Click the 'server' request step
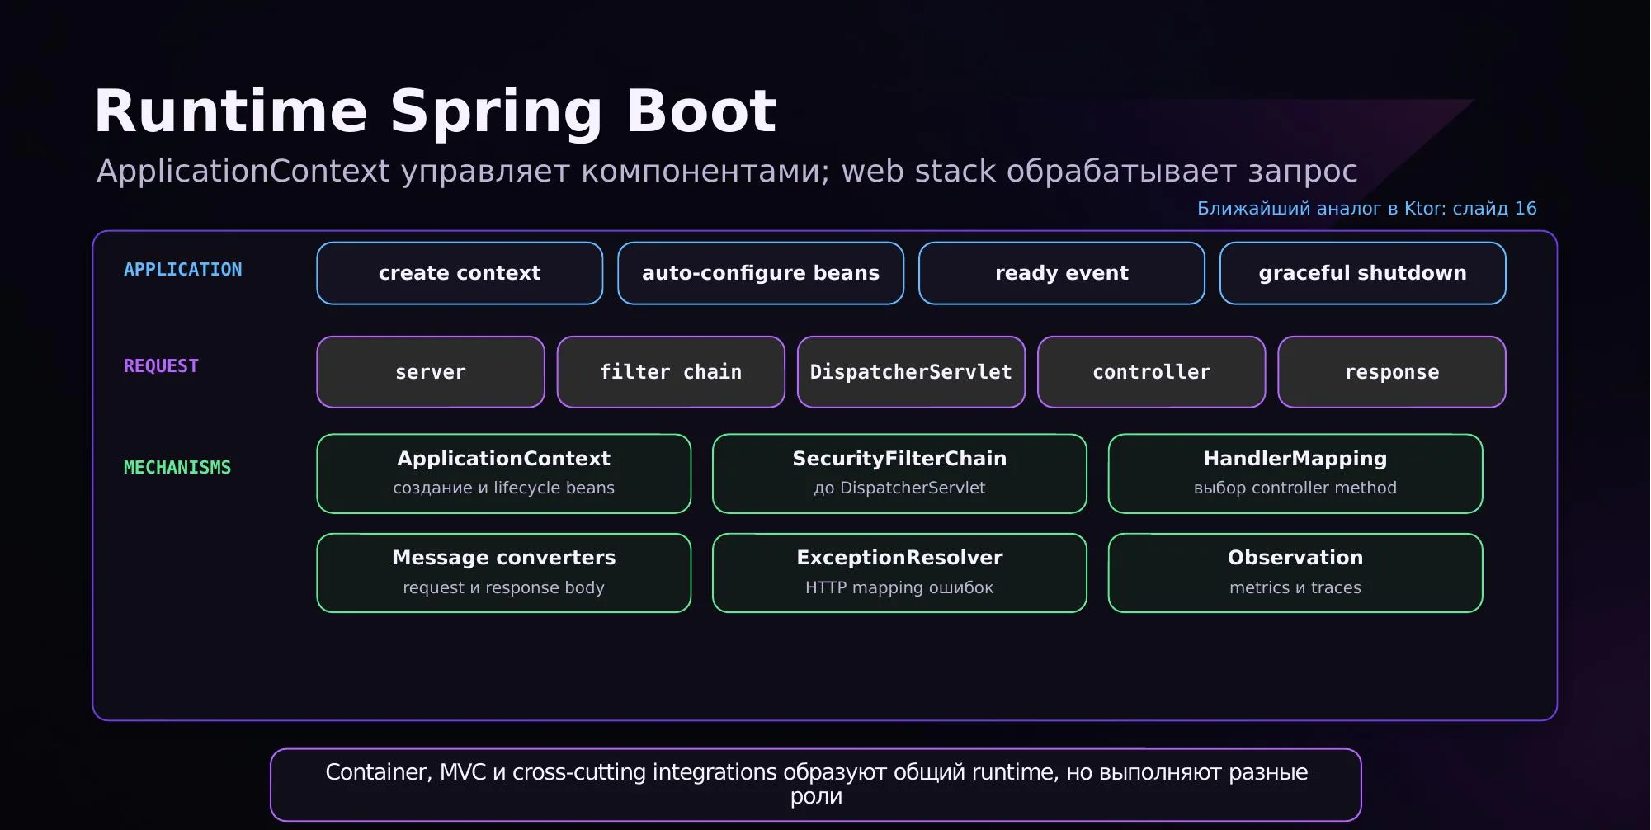Screen dimensions: 1651x830 pyautogui.click(x=431, y=372)
